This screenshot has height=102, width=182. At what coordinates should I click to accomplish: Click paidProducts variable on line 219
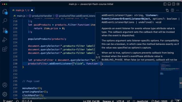42,25
